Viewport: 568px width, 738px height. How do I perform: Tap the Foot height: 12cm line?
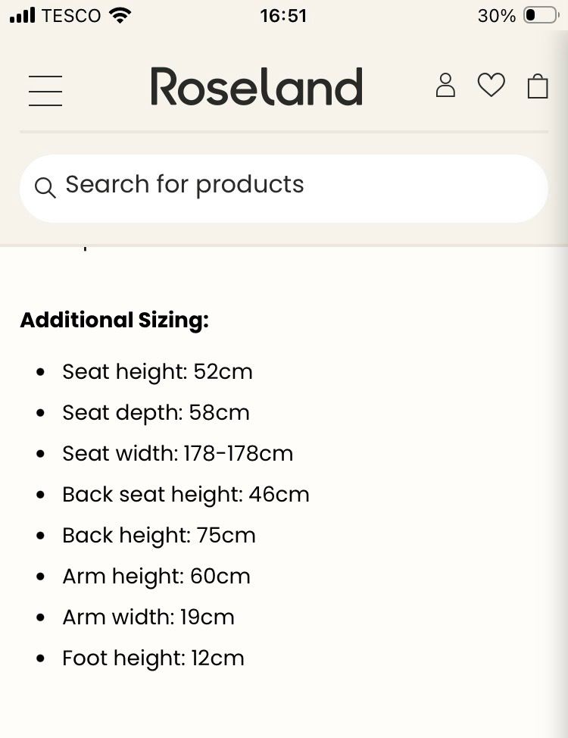[x=153, y=658]
